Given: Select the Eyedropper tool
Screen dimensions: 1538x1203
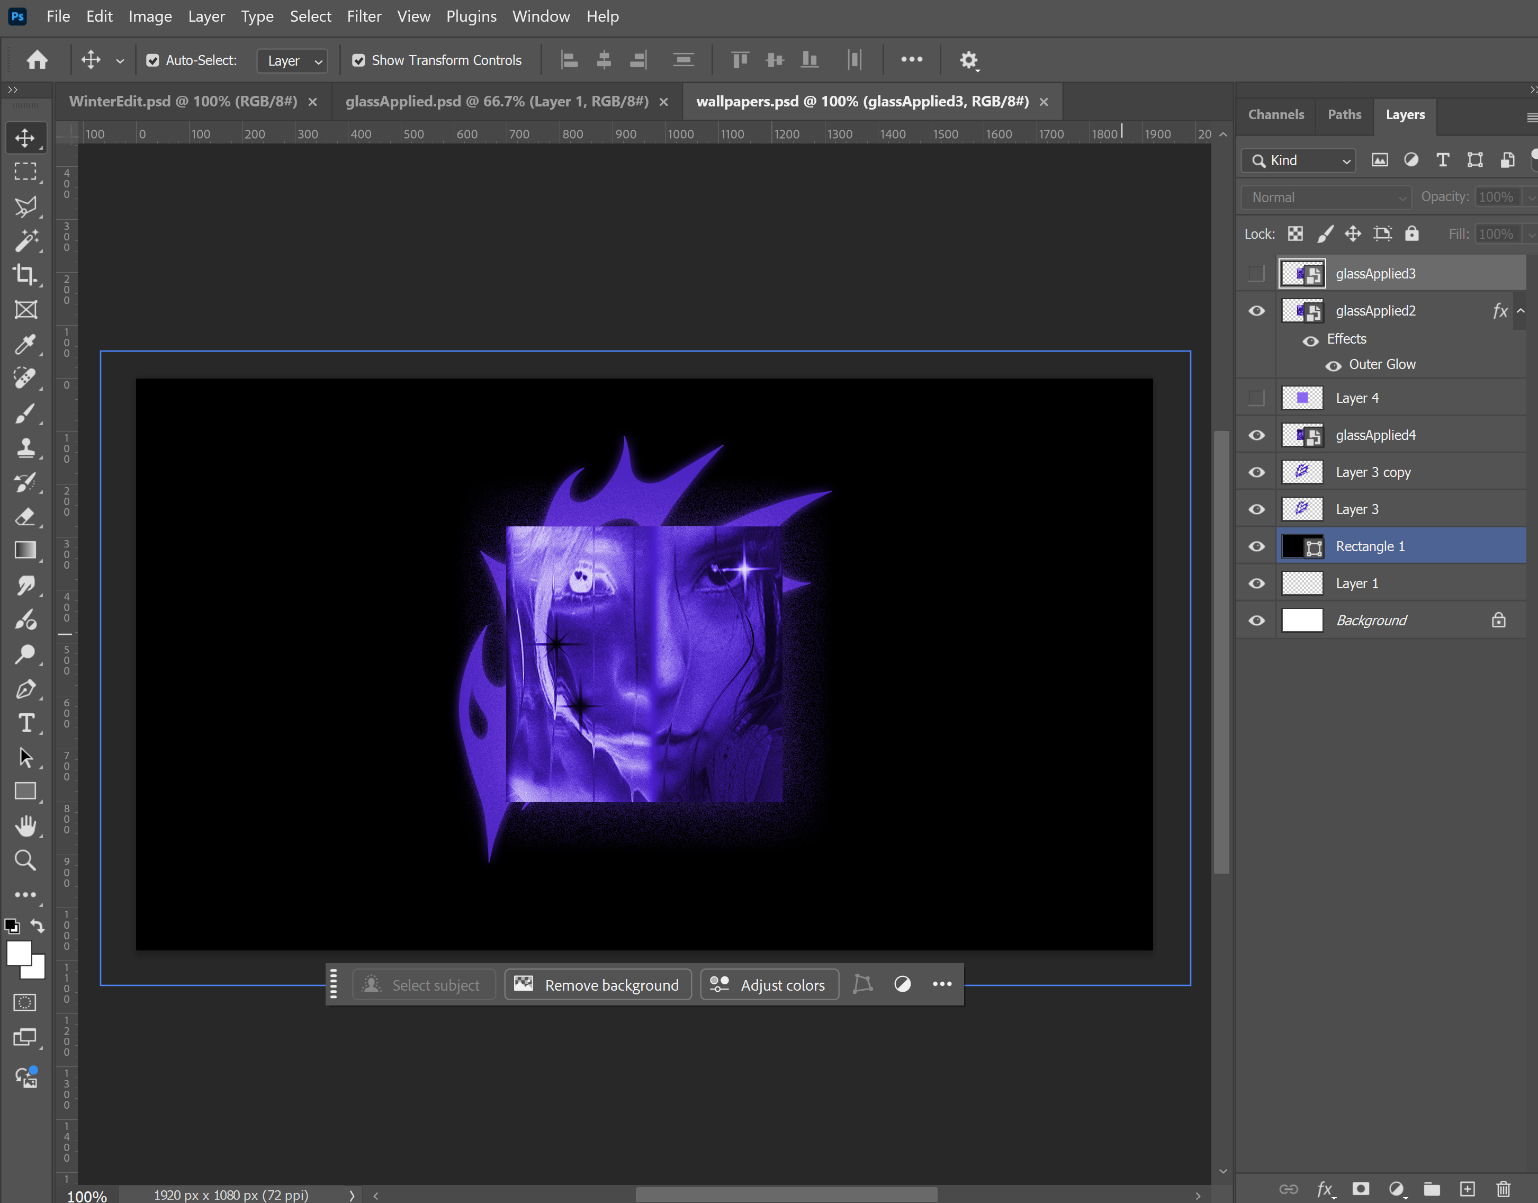Looking at the screenshot, I should [x=25, y=344].
